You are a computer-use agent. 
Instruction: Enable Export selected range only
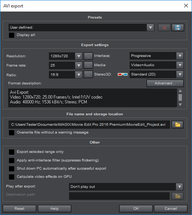click(x=12, y=152)
